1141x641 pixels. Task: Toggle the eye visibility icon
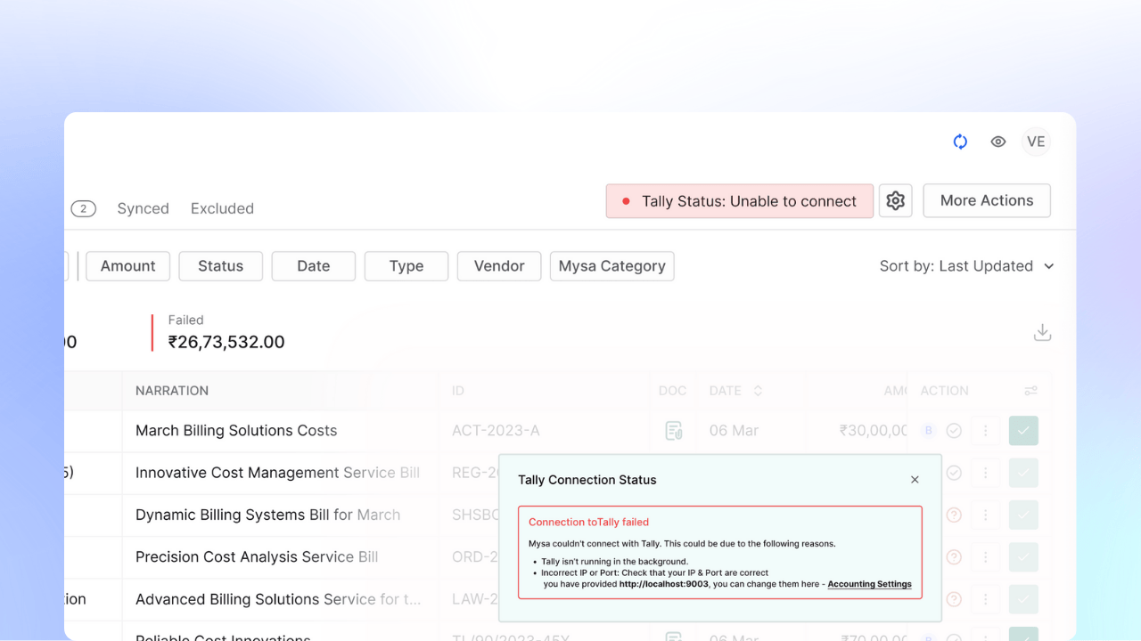[x=998, y=142]
